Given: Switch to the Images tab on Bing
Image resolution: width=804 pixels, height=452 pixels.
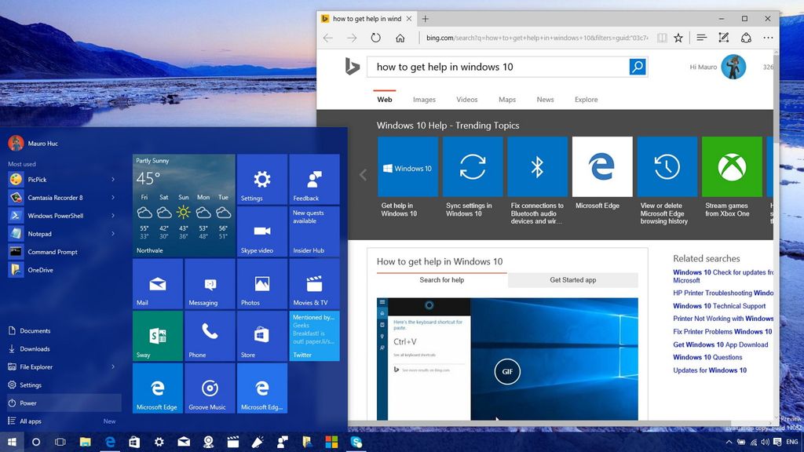Looking at the screenshot, I should pyautogui.click(x=424, y=99).
